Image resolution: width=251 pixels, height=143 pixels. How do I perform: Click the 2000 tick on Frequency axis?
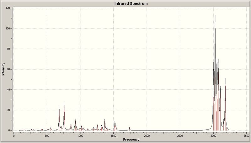coord(147,136)
